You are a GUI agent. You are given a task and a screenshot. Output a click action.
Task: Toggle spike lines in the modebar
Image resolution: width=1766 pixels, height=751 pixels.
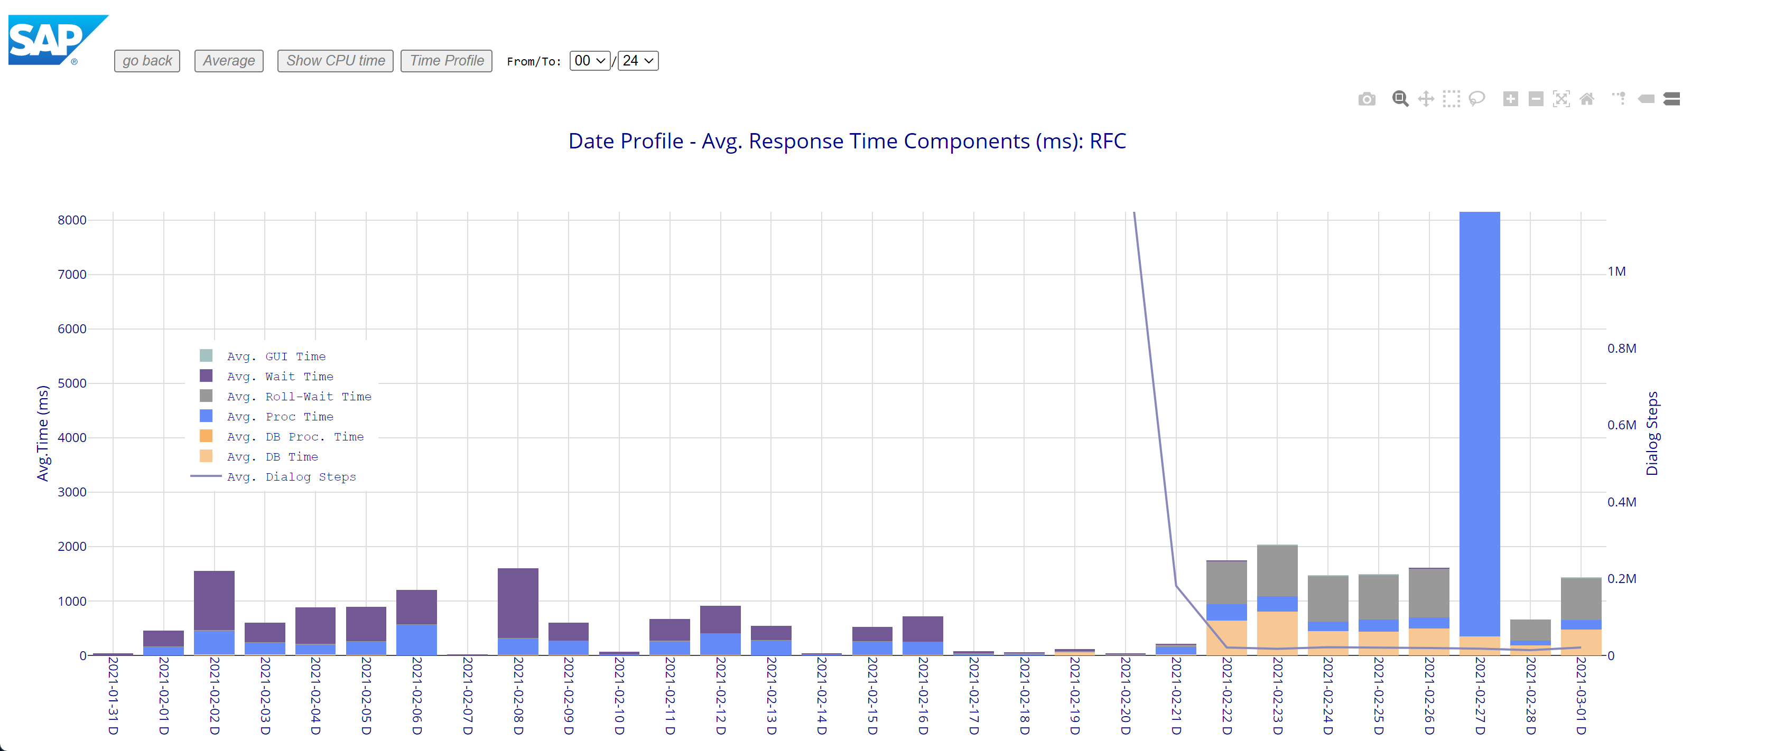[x=1619, y=99]
